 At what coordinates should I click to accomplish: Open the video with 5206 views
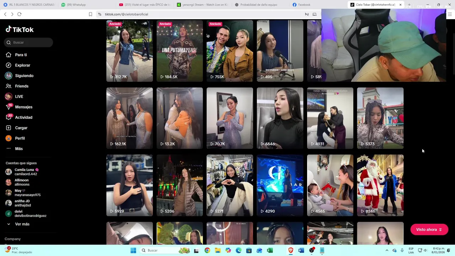180,185
